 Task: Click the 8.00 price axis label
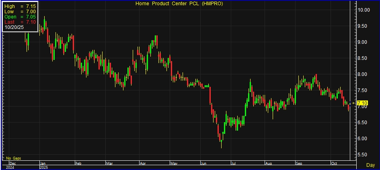[364, 74]
